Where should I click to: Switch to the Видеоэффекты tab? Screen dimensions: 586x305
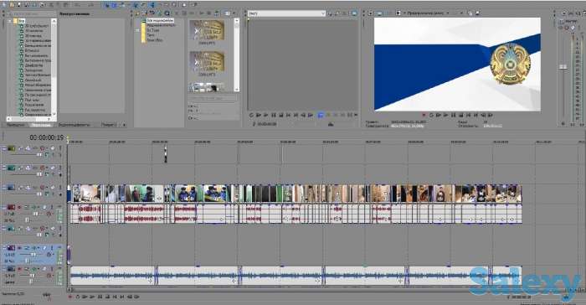74,125
